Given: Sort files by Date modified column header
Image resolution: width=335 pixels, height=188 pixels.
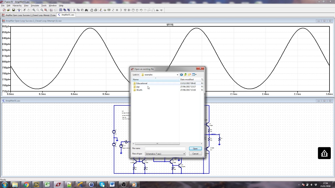Looking at the screenshot, I should [190, 80].
